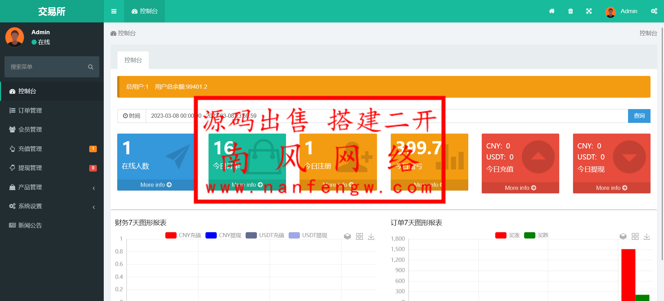
Task: Select the 控制台 content tab
Action: [133, 60]
